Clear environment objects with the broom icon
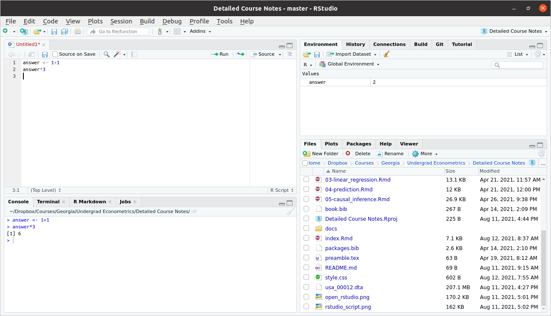Image resolution: width=551 pixels, height=316 pixels. click(386, 54)
